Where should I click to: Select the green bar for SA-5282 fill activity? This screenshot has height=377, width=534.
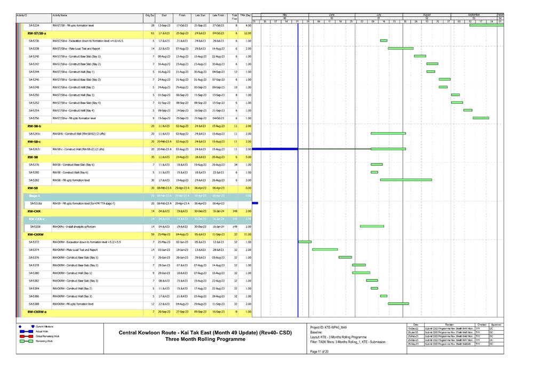coord(405,180)
